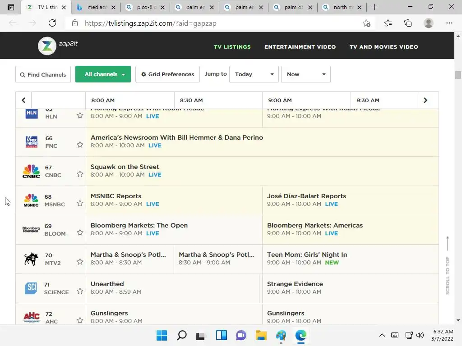Switch to the mediacom browser tab

[97, 7]
